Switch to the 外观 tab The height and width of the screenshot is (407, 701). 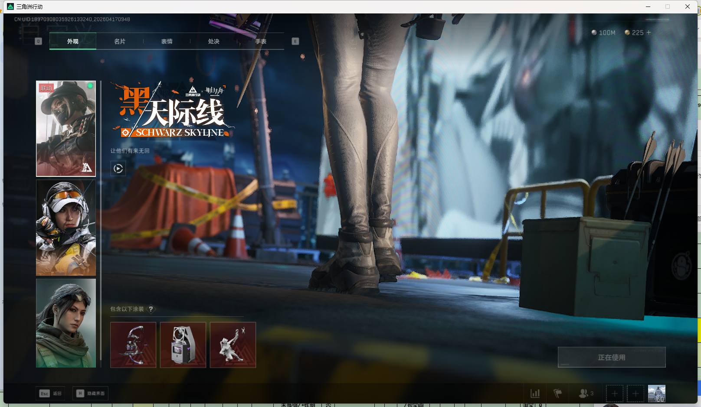click(73, 41)
